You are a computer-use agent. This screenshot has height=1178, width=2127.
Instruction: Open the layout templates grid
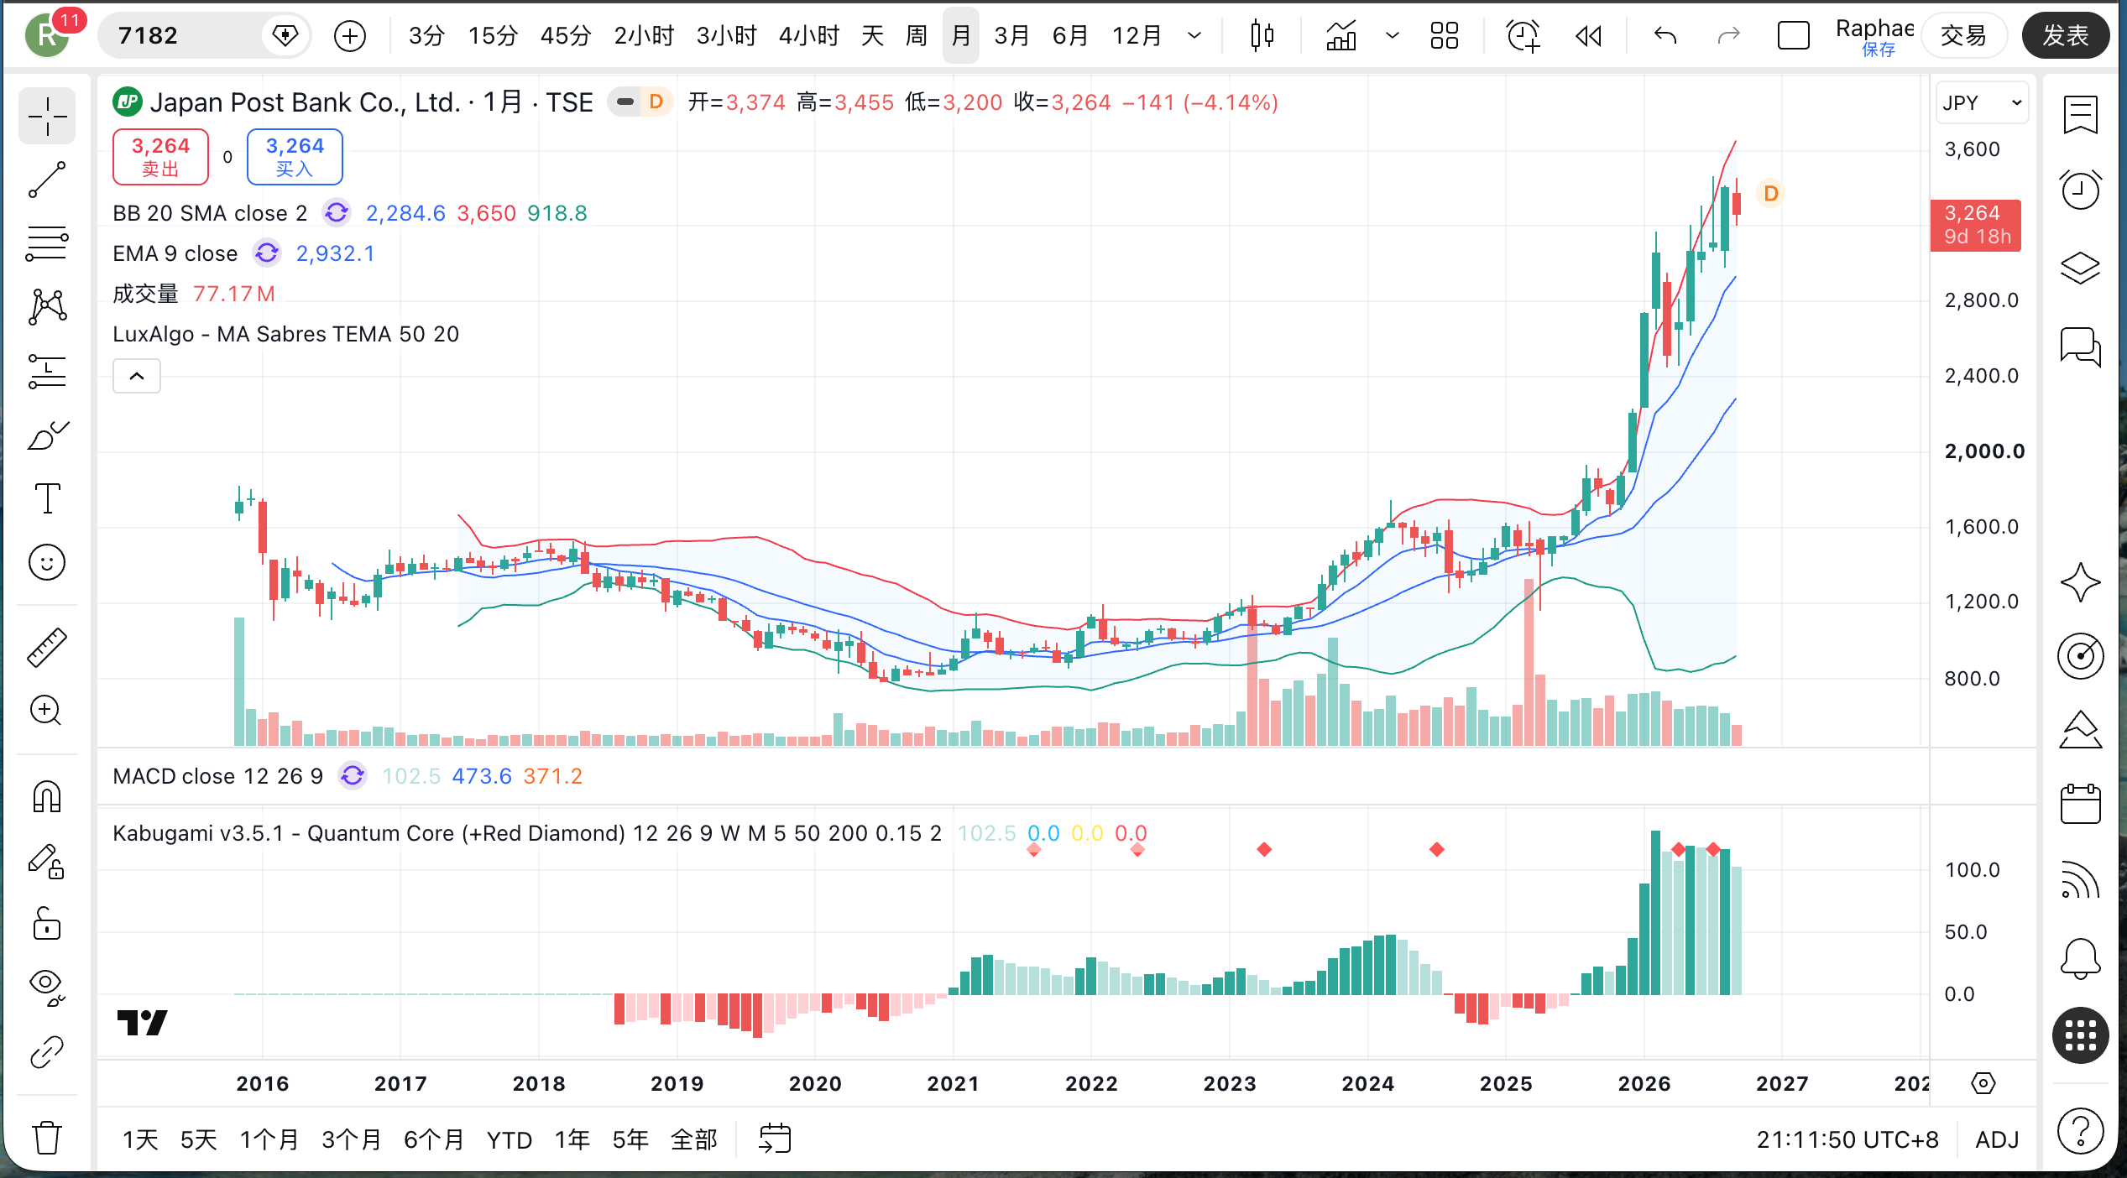click(1445, 35)
